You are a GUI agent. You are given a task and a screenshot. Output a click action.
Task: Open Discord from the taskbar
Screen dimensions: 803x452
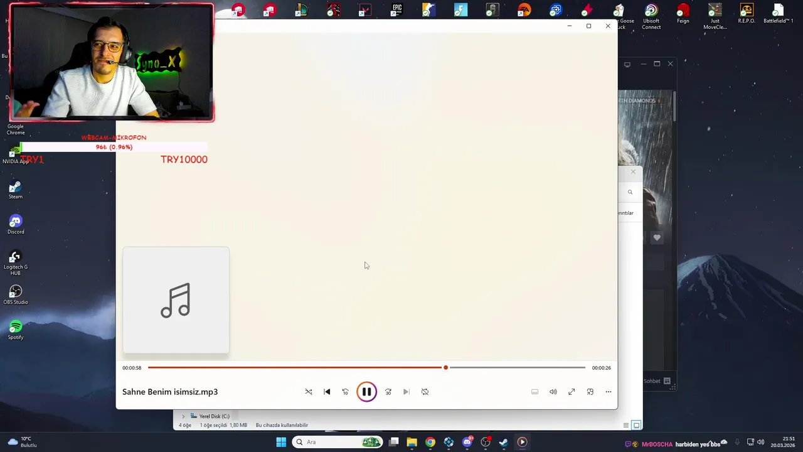(467, 442)
